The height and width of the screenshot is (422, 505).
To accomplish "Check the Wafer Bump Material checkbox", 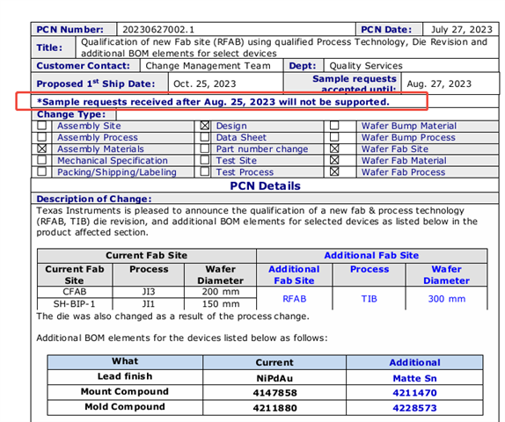I will pyautogui.click(x=334, y=125).
